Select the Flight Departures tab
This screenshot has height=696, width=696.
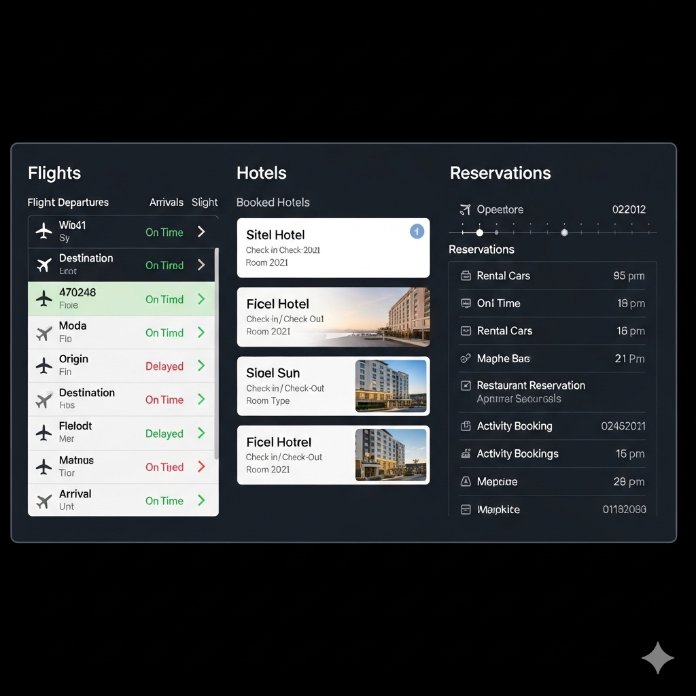click(68, 203)
